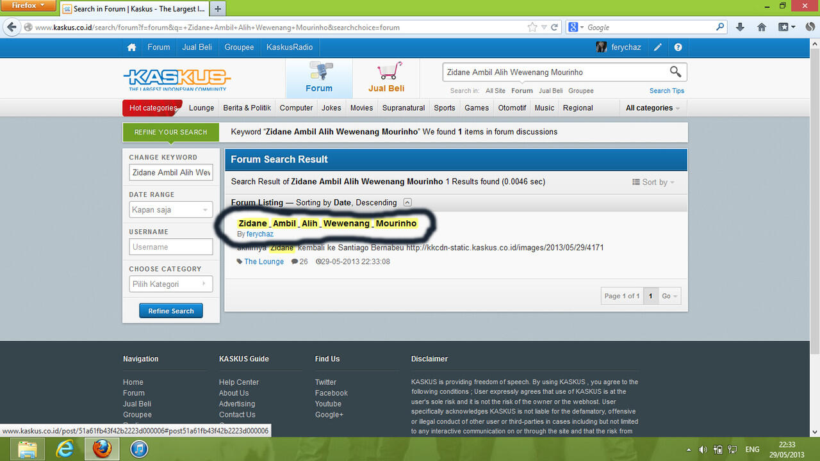
Task: Click the volume speaker tray icon
Action: [x=703, y=449]
